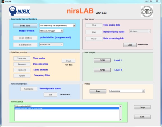162x127 pixels.
Task: Click the SPM Level 1 button
Action: [x=102, y=60]
